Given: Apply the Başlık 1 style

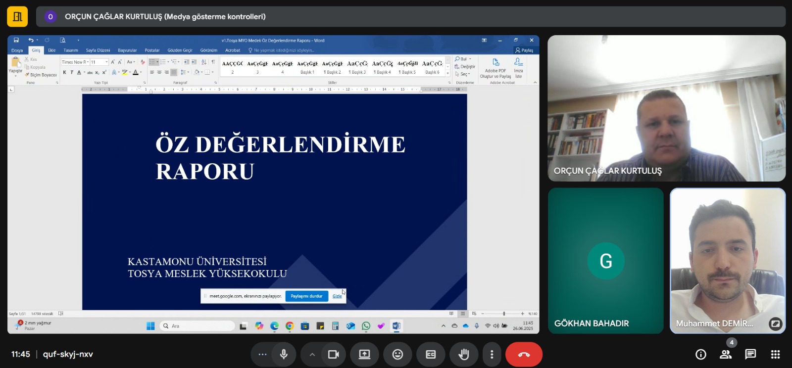Looking at the screenshot, I should [x=307, y=67].
